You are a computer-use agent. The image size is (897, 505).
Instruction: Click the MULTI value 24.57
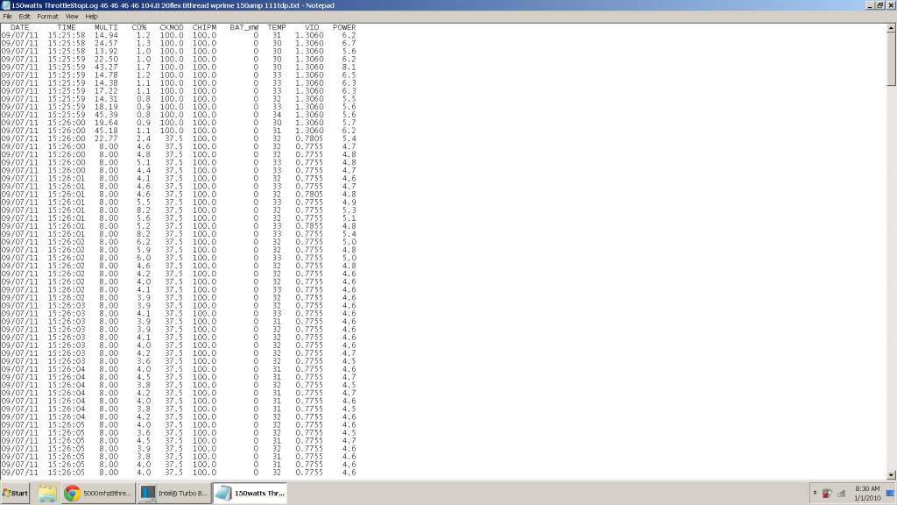coord(106,44)
